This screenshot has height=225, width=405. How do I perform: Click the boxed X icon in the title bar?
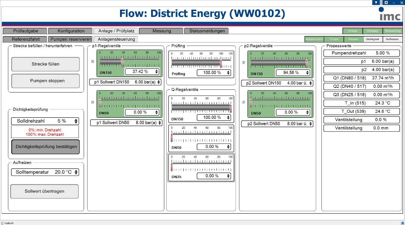386,2
